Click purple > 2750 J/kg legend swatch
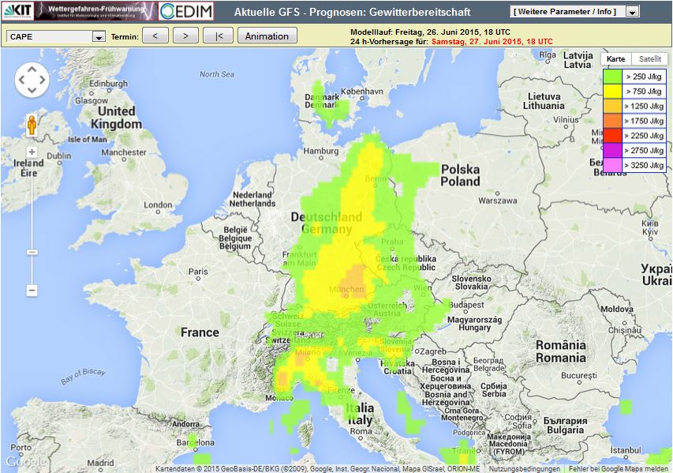This screenshot has height=473, width=673. (x=612, y=150)
